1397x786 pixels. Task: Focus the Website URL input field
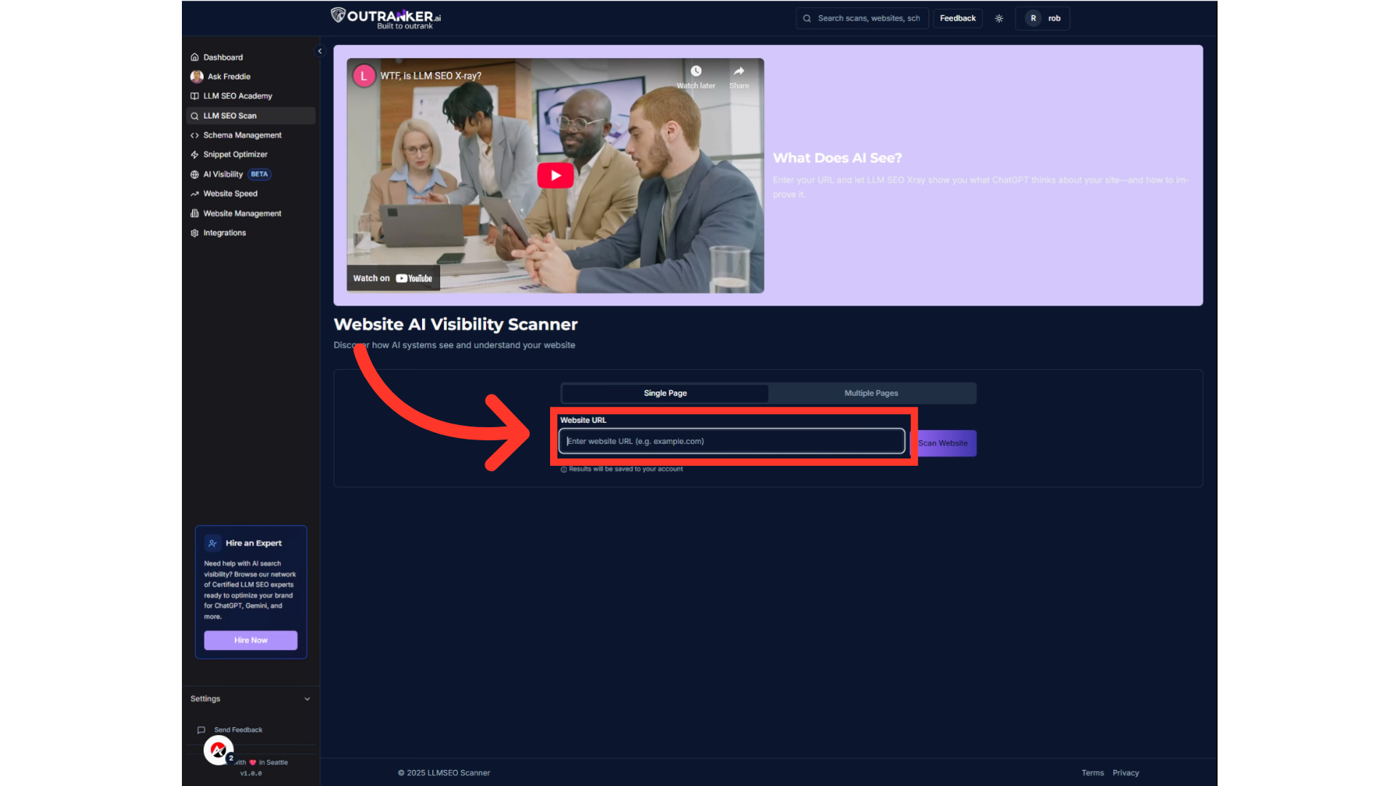point(731,441)
